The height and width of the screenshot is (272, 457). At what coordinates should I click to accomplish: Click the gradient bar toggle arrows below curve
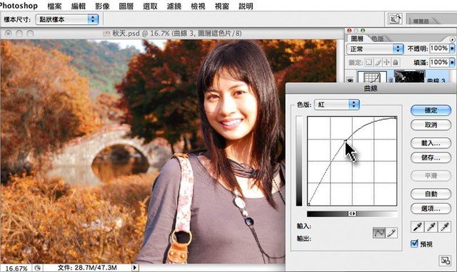[x=352, y=214]
